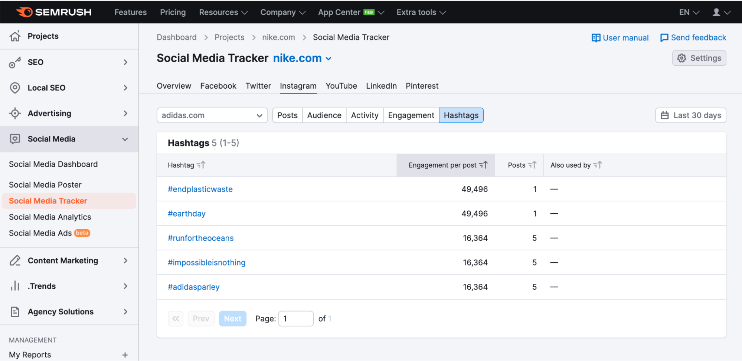Select the Audience report button
The height and width of the screenshot is (361, 742).
pos(324,115)
